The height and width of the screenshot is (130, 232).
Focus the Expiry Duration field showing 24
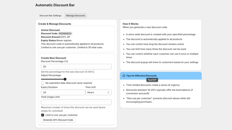[63, 92]
